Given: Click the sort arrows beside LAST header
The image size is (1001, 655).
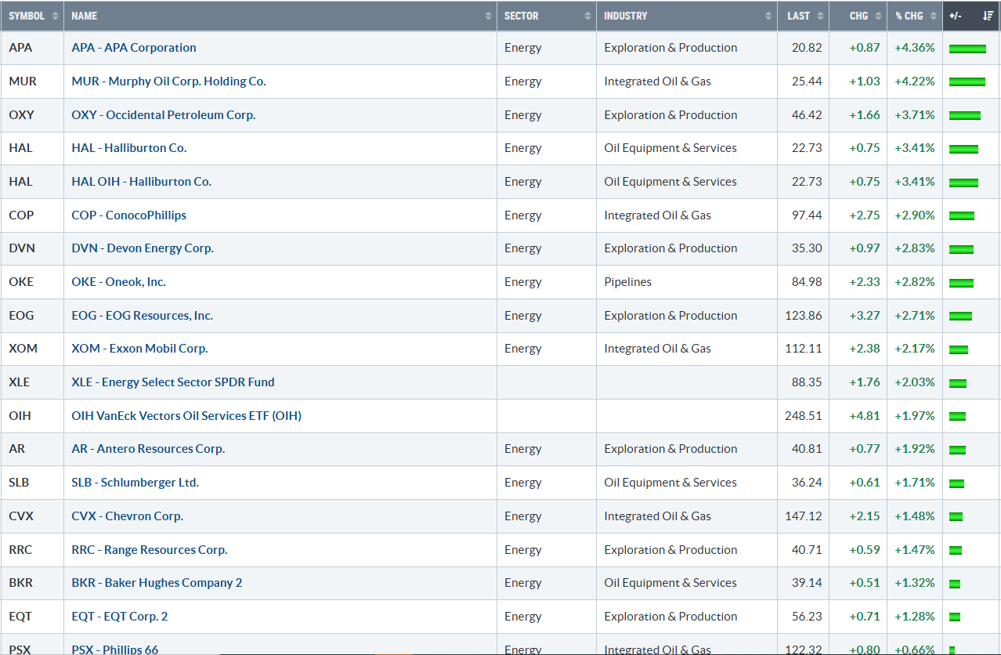Looking at the screenshot, I should [x=821, y=16].
